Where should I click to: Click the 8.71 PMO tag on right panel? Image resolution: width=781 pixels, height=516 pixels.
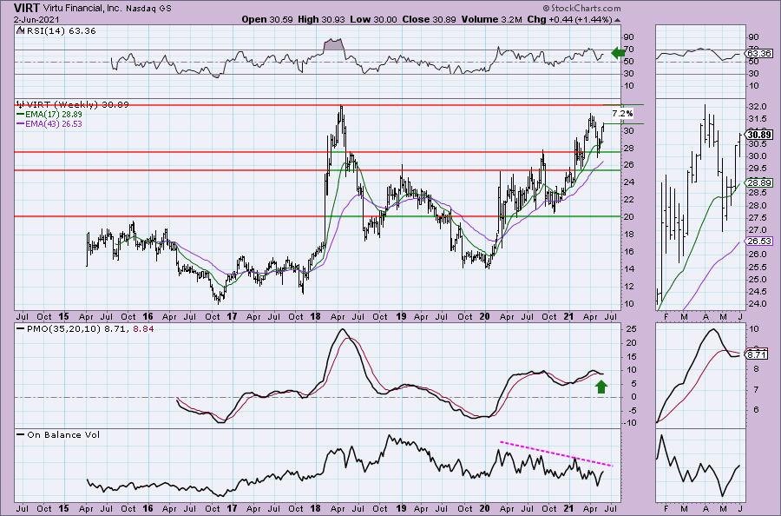click(x=757, y=355)
